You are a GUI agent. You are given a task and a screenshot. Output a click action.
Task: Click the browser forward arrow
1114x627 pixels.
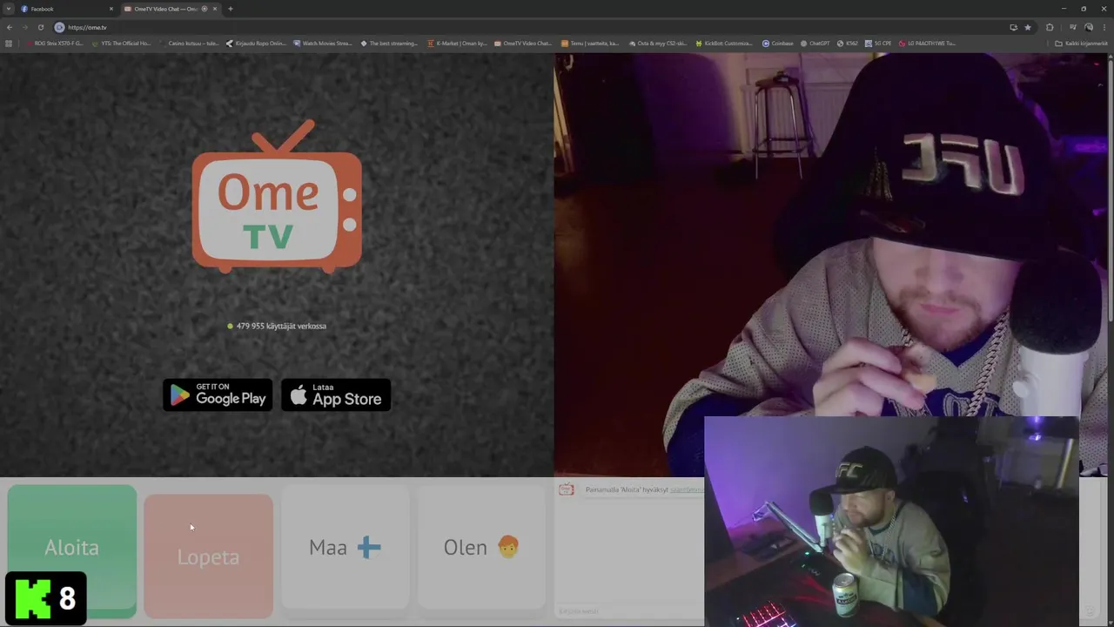pyautogui.click(x=24, y=27)
